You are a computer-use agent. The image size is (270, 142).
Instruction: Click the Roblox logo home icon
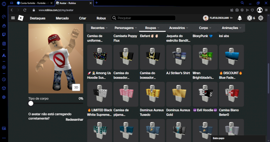pyautogui.click(x=21, y=18)
